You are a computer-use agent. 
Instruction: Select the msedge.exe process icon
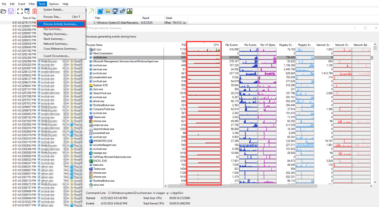[91, 153]
